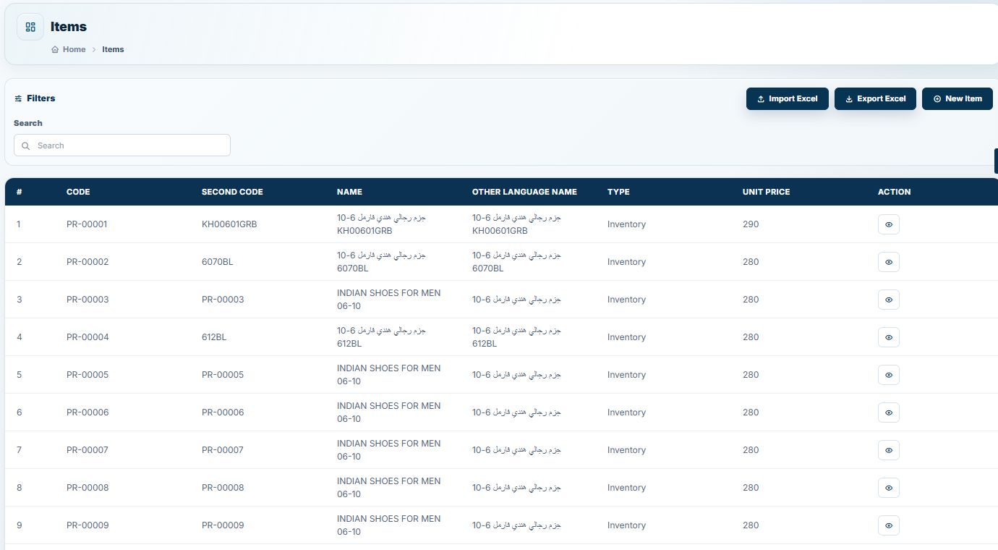998x550 pixels.
Task: View item PR-00004 with eye icon
Action: tap(889, 337)
